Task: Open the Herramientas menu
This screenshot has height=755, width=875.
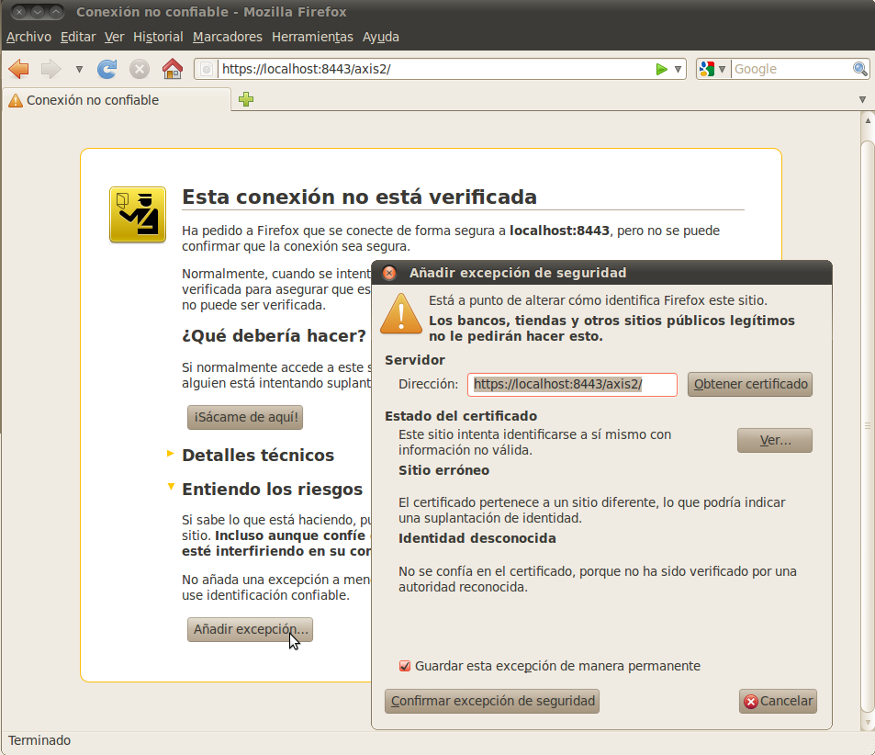Action: pyautogui.click(x=312, y=37)
